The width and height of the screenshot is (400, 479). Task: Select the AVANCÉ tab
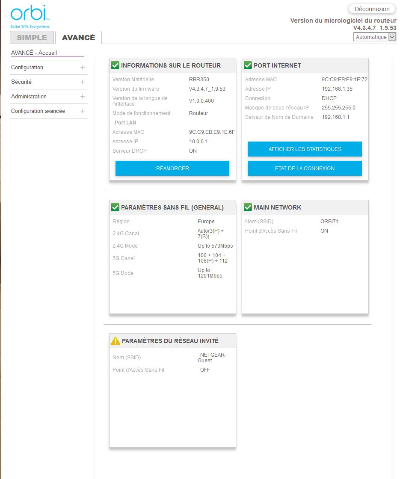click(x=78, y=38)
